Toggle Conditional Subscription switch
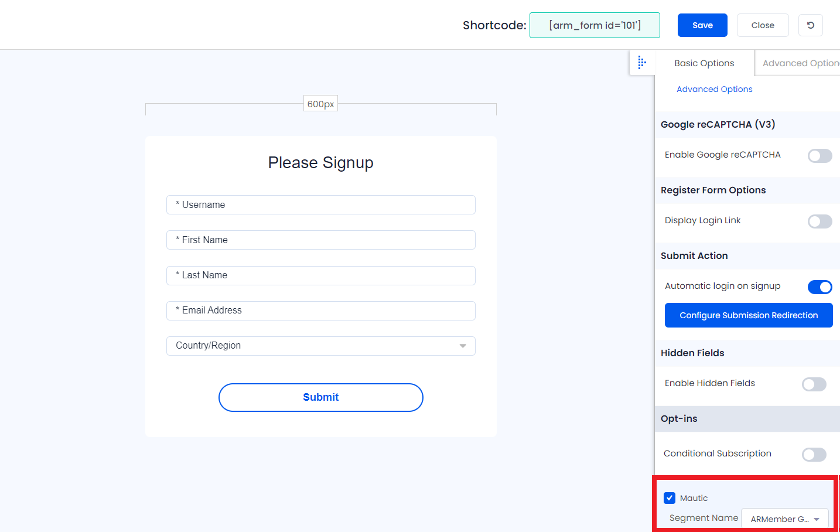The width and height of the screenshot is (840, 532). [814, 454]
